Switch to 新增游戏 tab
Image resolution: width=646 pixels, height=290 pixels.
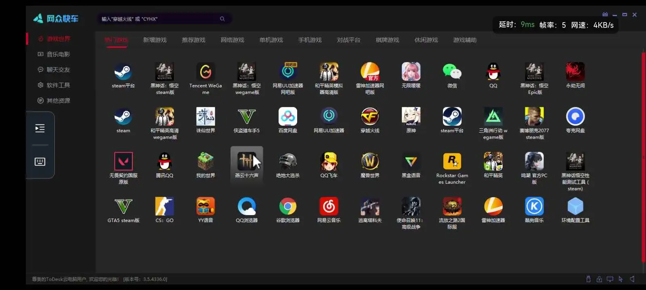tap(155, 40)
